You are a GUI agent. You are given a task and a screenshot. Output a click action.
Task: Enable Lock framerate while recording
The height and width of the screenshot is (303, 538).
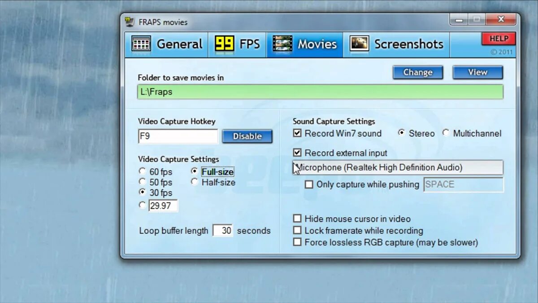tap(297, 230)
